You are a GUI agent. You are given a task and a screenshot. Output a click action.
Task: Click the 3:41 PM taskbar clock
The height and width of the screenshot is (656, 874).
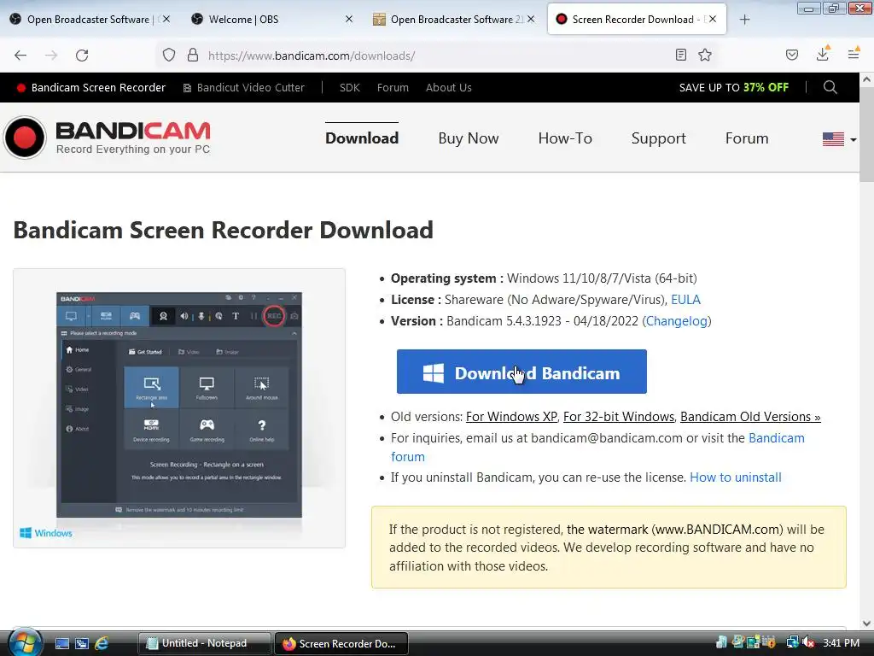click(841, 643)
